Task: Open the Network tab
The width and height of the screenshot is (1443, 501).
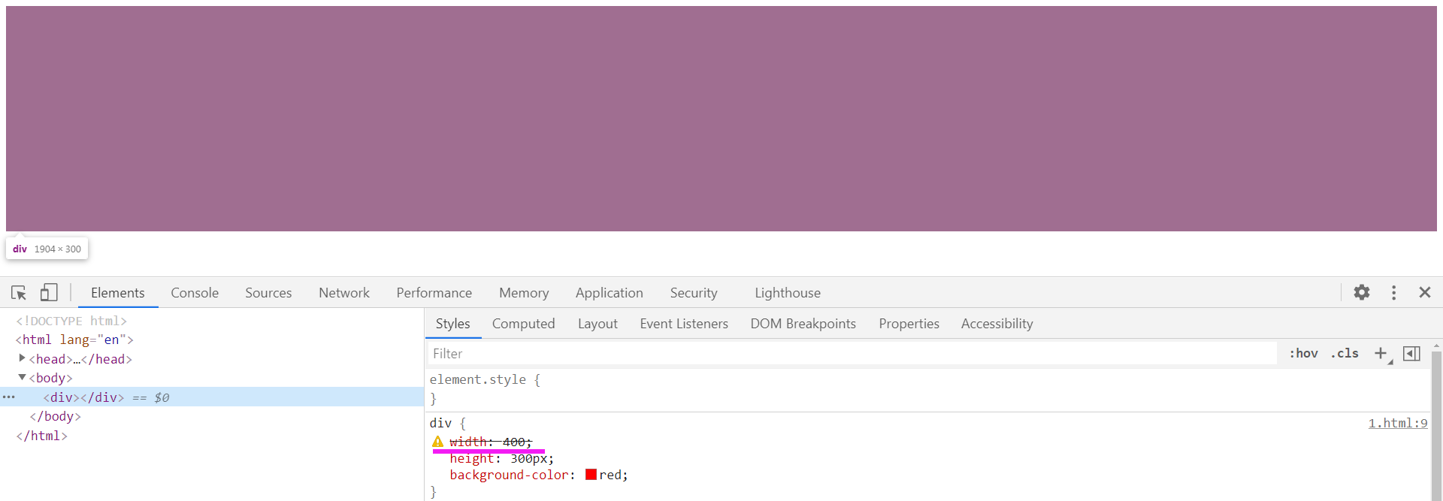Action: [x=344, y=293]
